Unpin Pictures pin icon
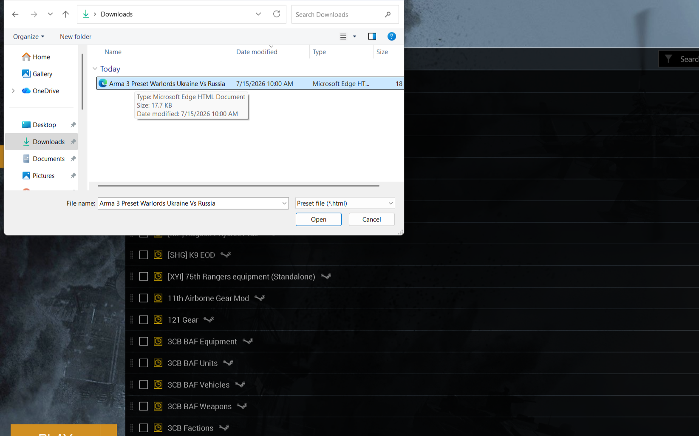 (x=73, y=176)
